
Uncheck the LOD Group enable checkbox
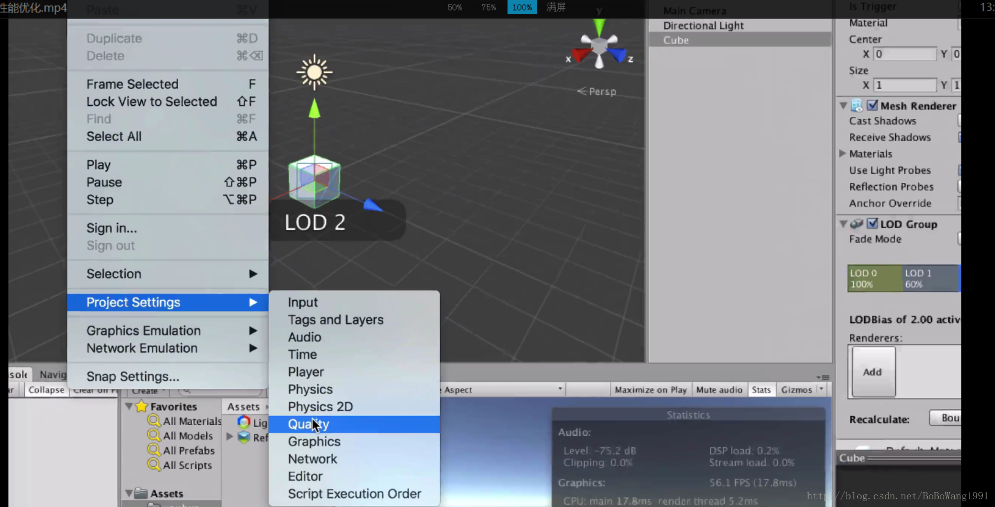(872, 224)
